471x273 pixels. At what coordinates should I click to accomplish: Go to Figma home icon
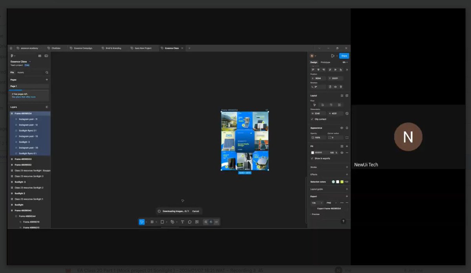(x=11, y=48)
